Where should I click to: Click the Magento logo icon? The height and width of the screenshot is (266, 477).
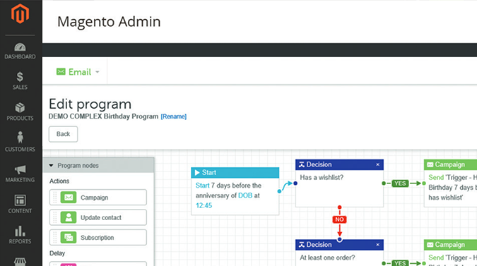[x=20, y=13]
